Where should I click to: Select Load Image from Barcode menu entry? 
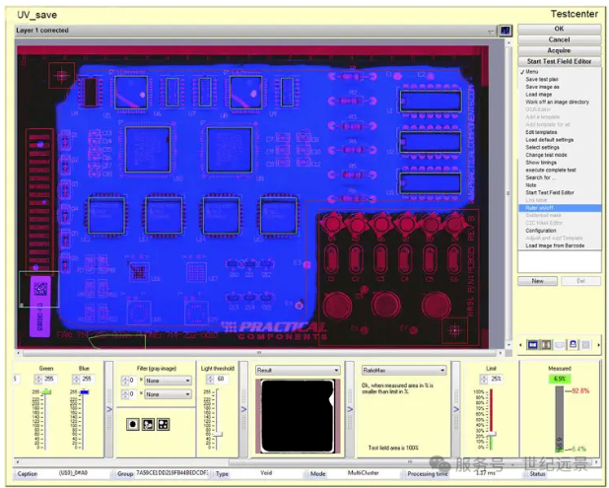[x=555, y=245]
